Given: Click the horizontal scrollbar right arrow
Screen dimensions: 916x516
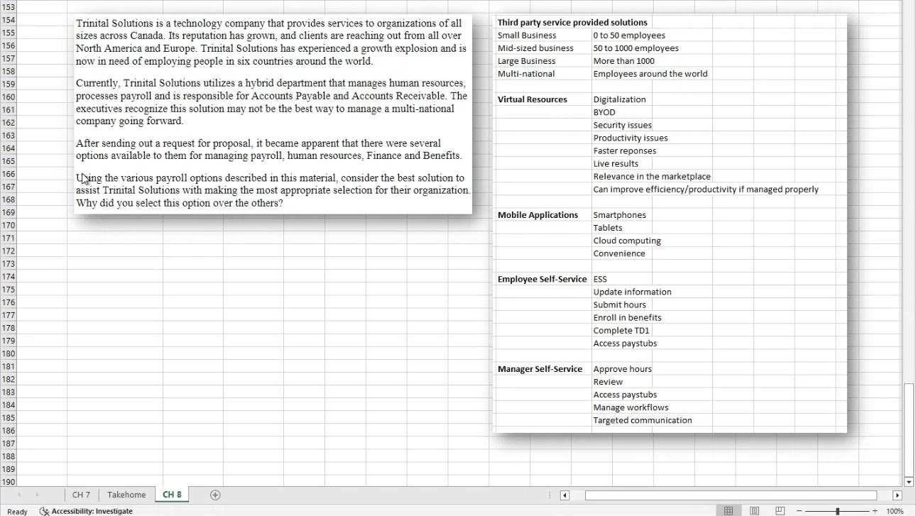Looking at the screenshot, I should coord(898,495).
